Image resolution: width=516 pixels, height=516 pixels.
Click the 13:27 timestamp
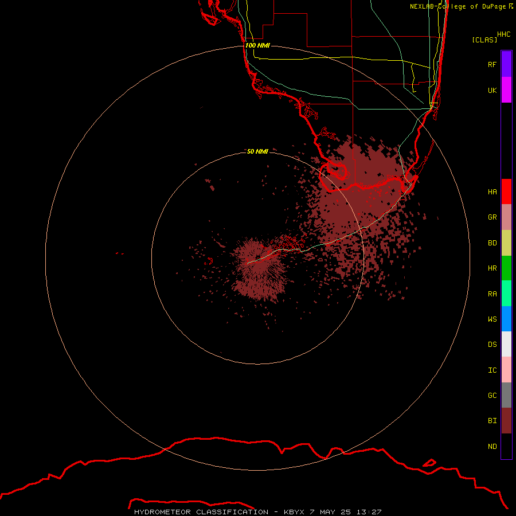[x=369, y=512]
